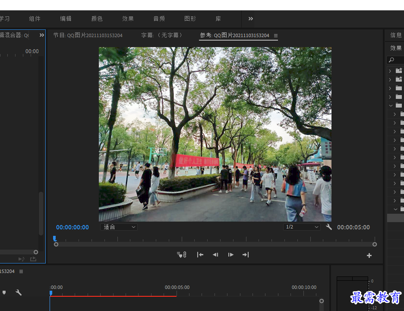The height and width of the screenshot is (311, 404).
Task: Open the reference monitor panel menu
Action: tap(276, 35)
